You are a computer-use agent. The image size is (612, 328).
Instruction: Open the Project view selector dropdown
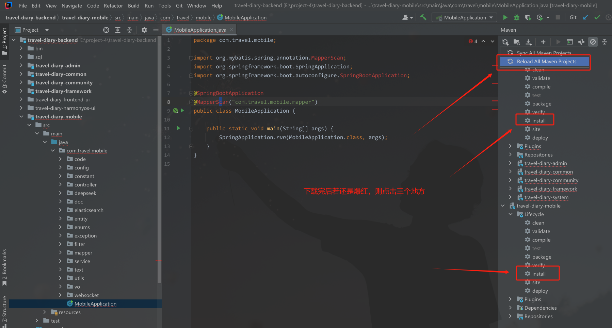point(47,30)
